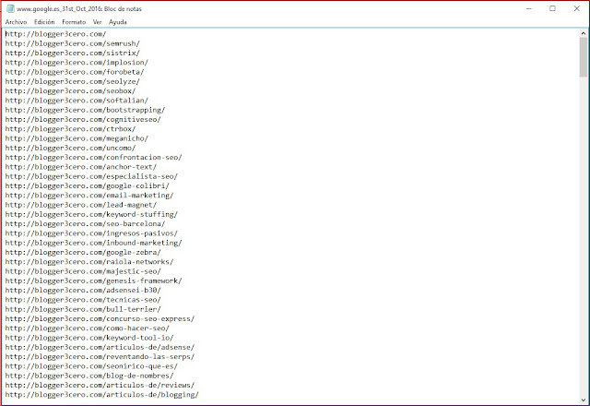The height and width of the screenshot is (406, 590).
Task: Click the scrollbar up arrow
Action: click(x=584, y=33)
